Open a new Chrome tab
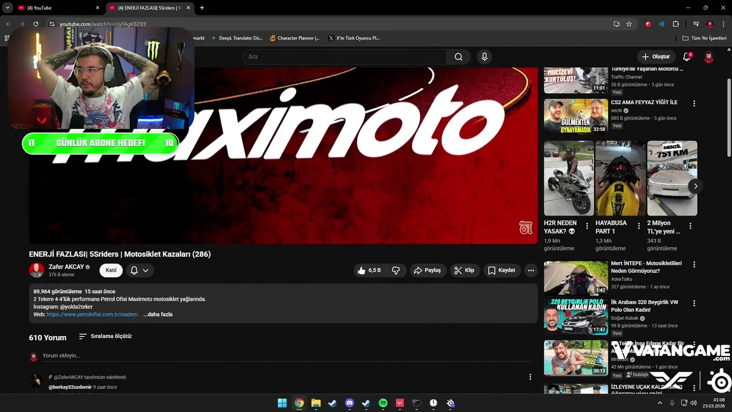 202,7
